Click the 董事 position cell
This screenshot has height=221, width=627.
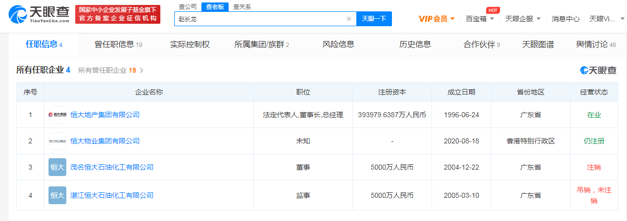click(303, 167)
